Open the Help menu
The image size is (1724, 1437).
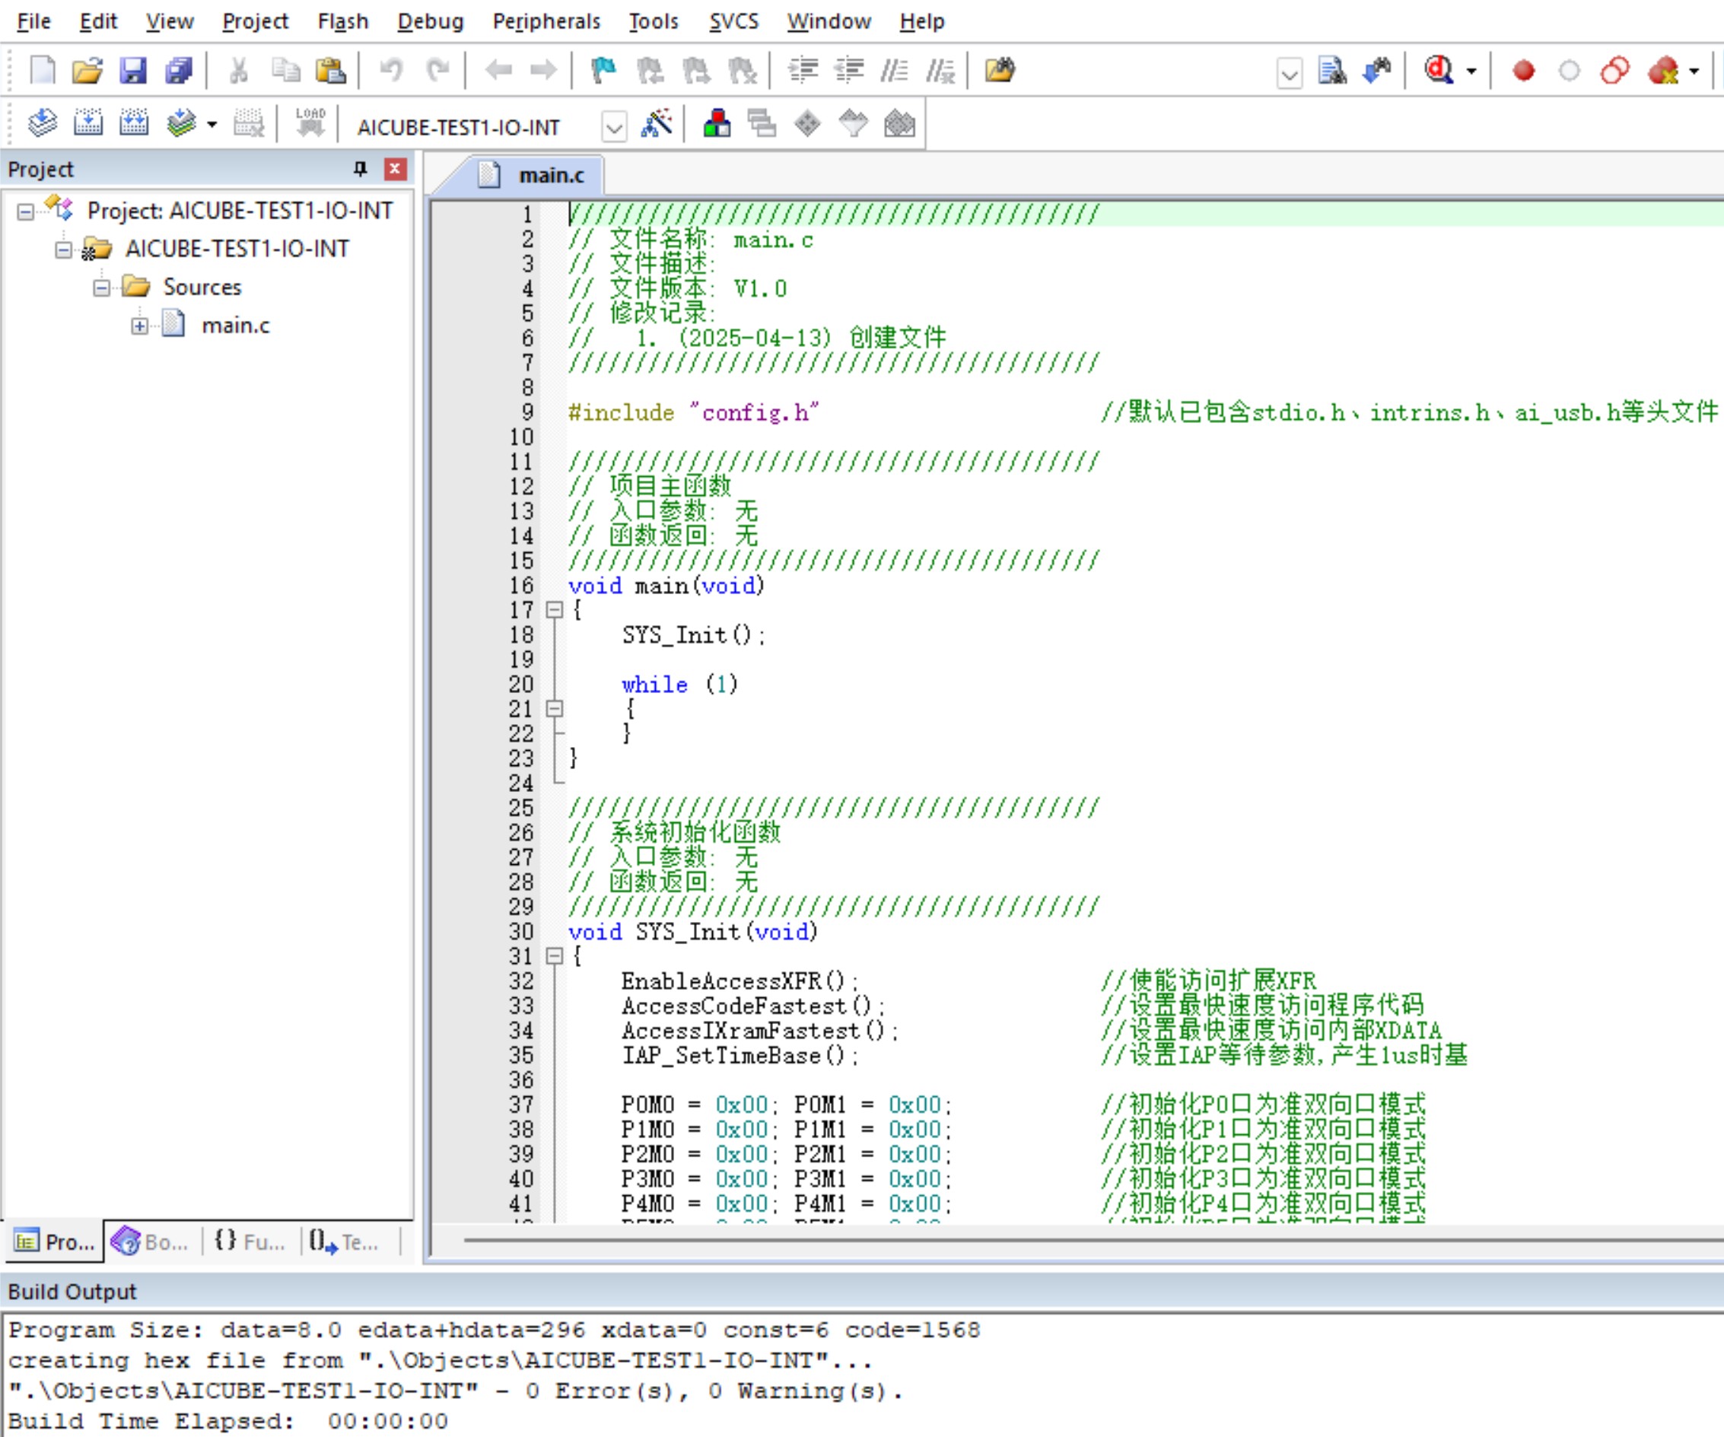pos(921,21)
